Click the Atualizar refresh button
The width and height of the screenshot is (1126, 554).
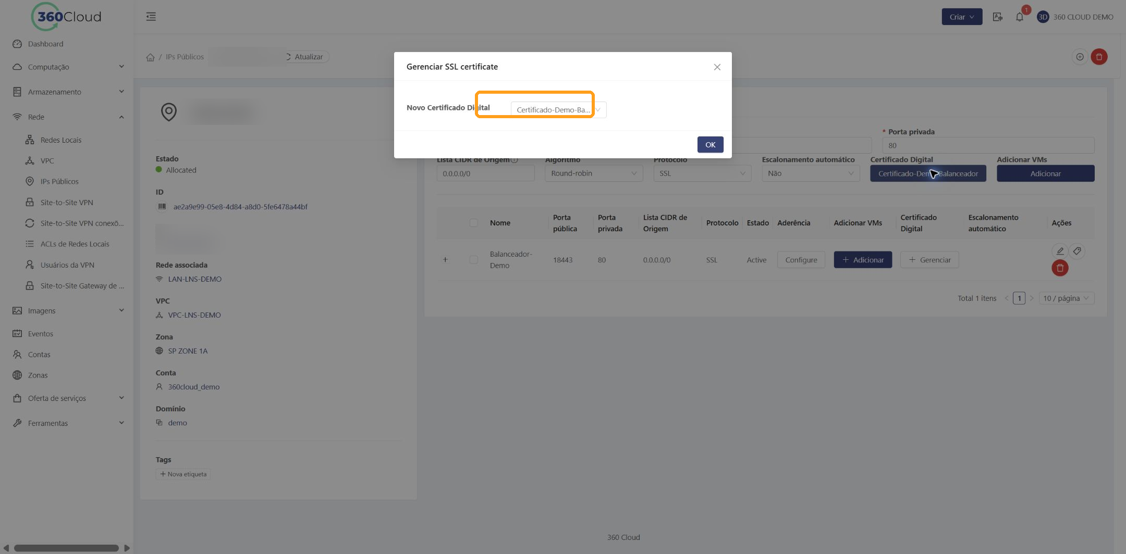[307, 57]
